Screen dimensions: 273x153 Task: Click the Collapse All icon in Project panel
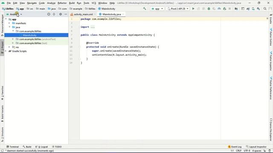pos(54,14)
